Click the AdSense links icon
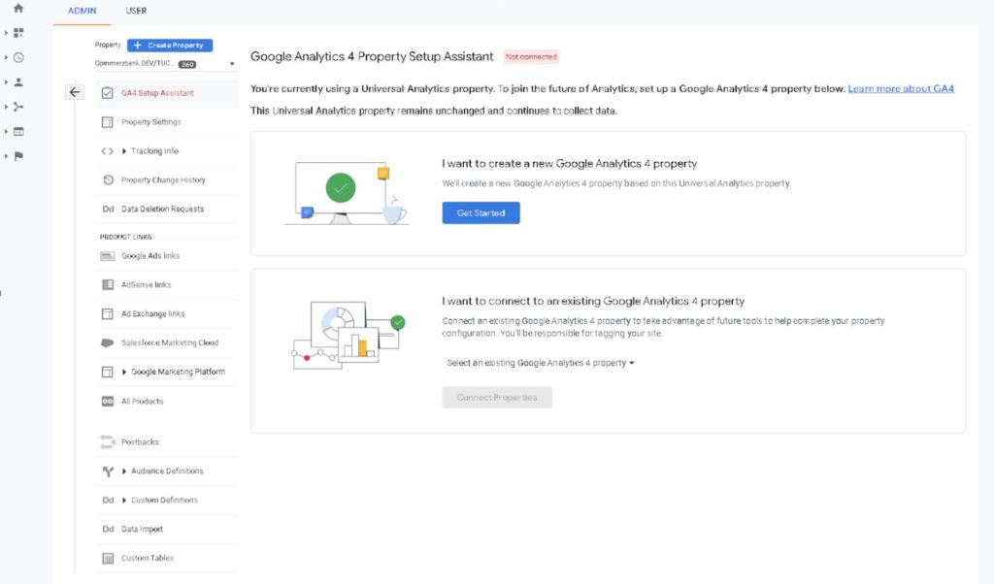The image size is (994, 584). click(x=107, y=285)
